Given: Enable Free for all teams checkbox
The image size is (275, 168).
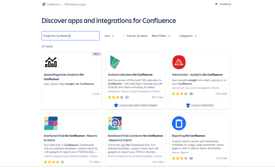Looking at the screenshot, I should coord(124,36).
